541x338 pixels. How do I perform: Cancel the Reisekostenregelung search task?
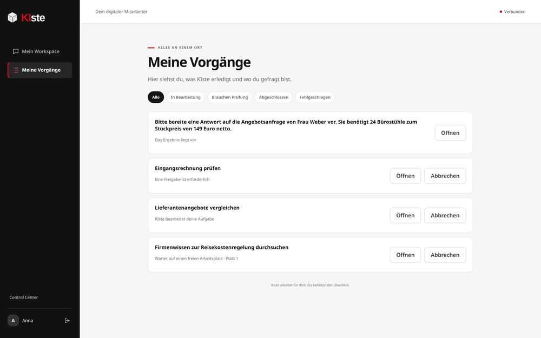pos(445,255)
